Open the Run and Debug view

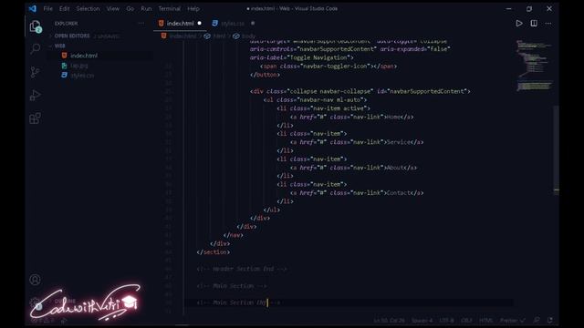pyautogui.click(x=35, y=95)
